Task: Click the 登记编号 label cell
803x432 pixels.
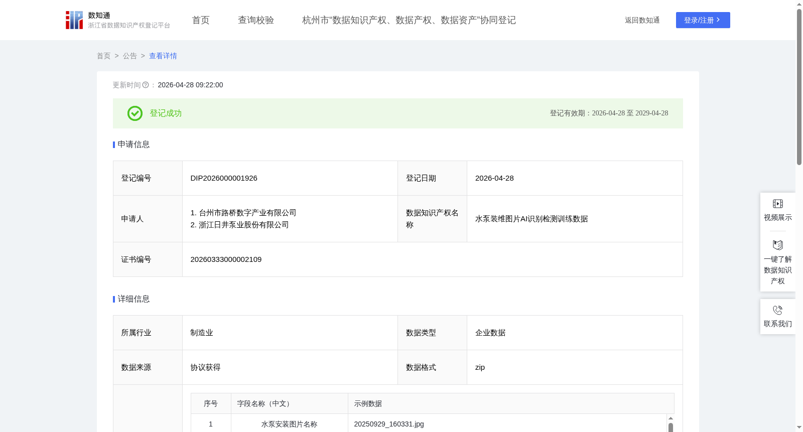Action: (x=148, y=178)
